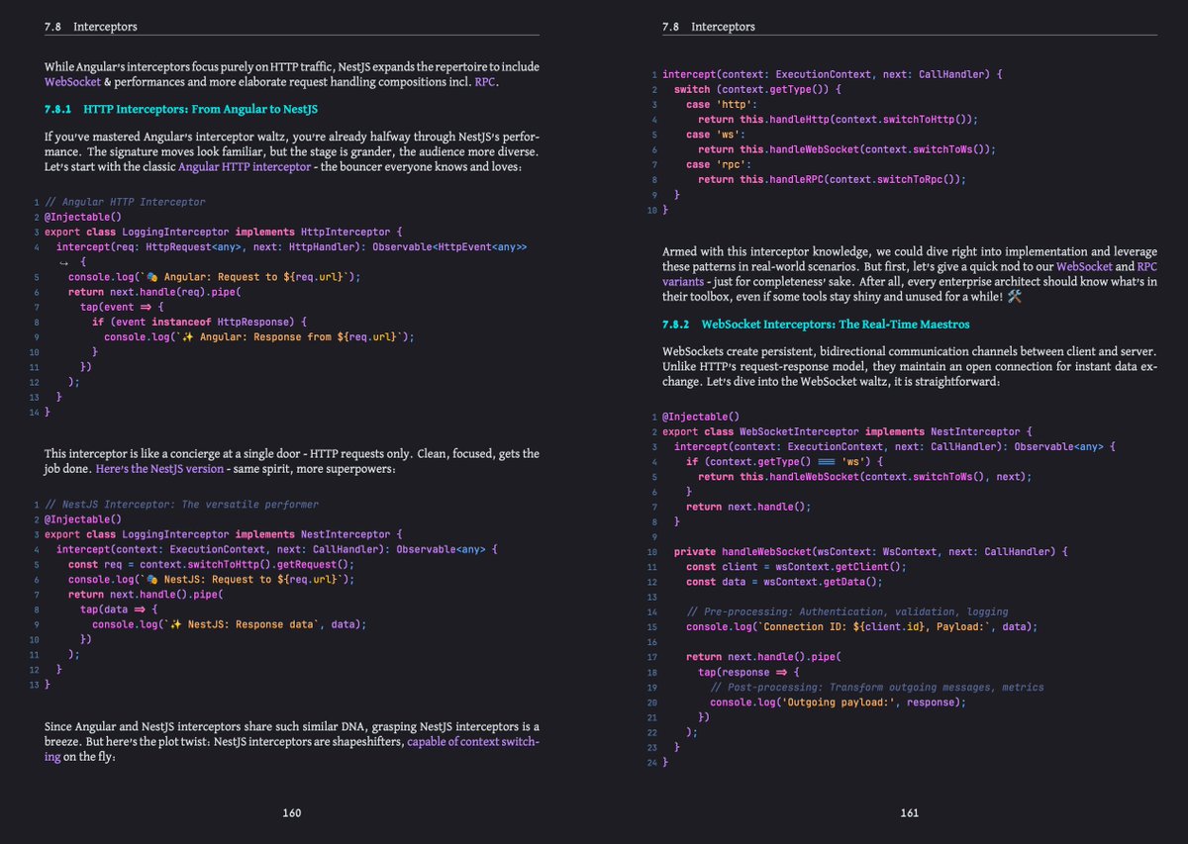Click the '7.8 Interceptors' header on page 160
The width and height of the screenshot is (1188, 844).
[91, 27]
